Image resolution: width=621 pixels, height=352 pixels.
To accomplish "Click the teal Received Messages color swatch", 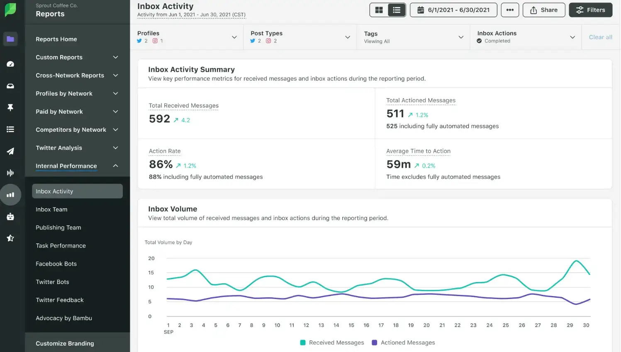I will point(302,342).
